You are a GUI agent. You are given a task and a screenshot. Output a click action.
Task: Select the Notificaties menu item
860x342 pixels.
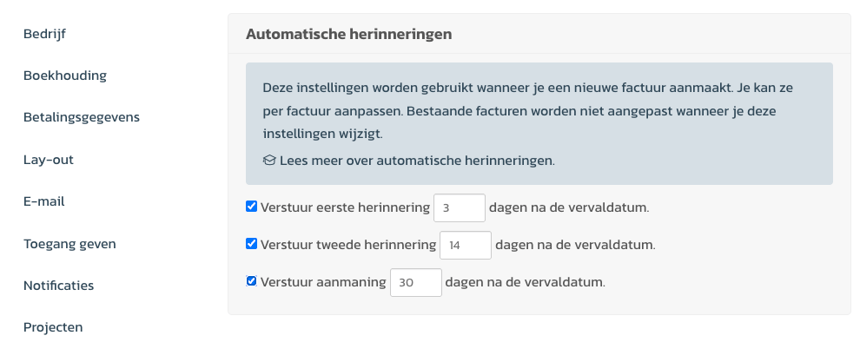59,286
